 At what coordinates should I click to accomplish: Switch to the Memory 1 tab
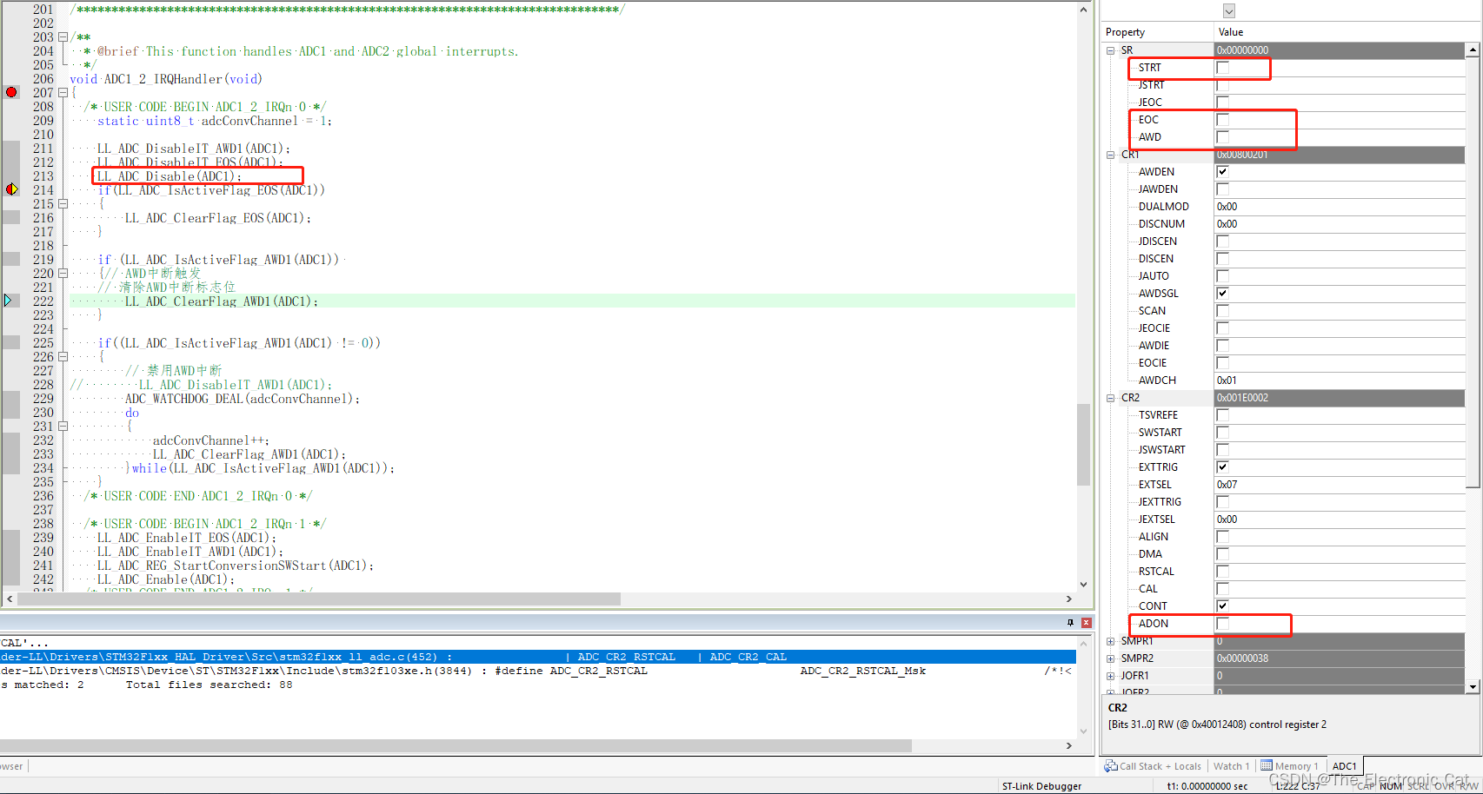[x=1291, y=766]
